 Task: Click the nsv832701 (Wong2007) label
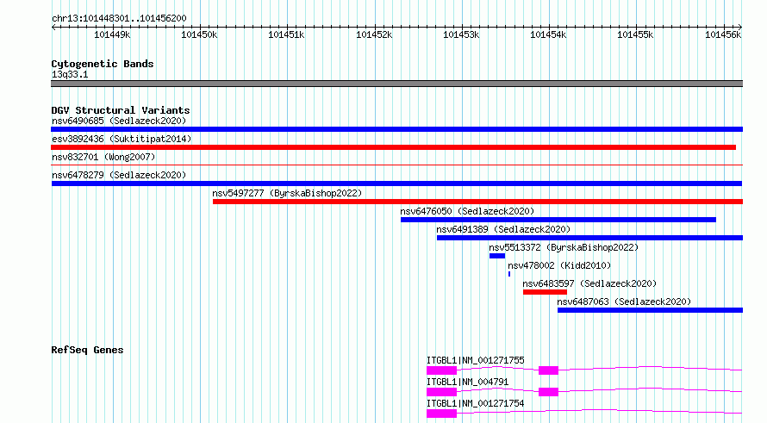point(103,157)
